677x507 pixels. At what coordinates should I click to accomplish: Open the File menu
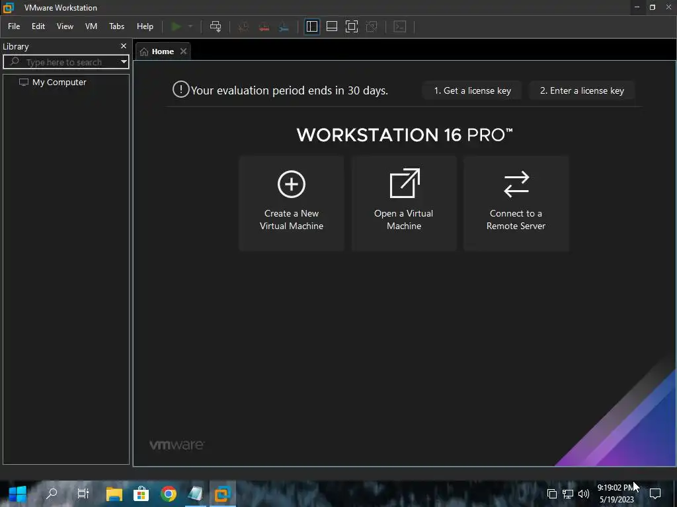click(14, 26)
